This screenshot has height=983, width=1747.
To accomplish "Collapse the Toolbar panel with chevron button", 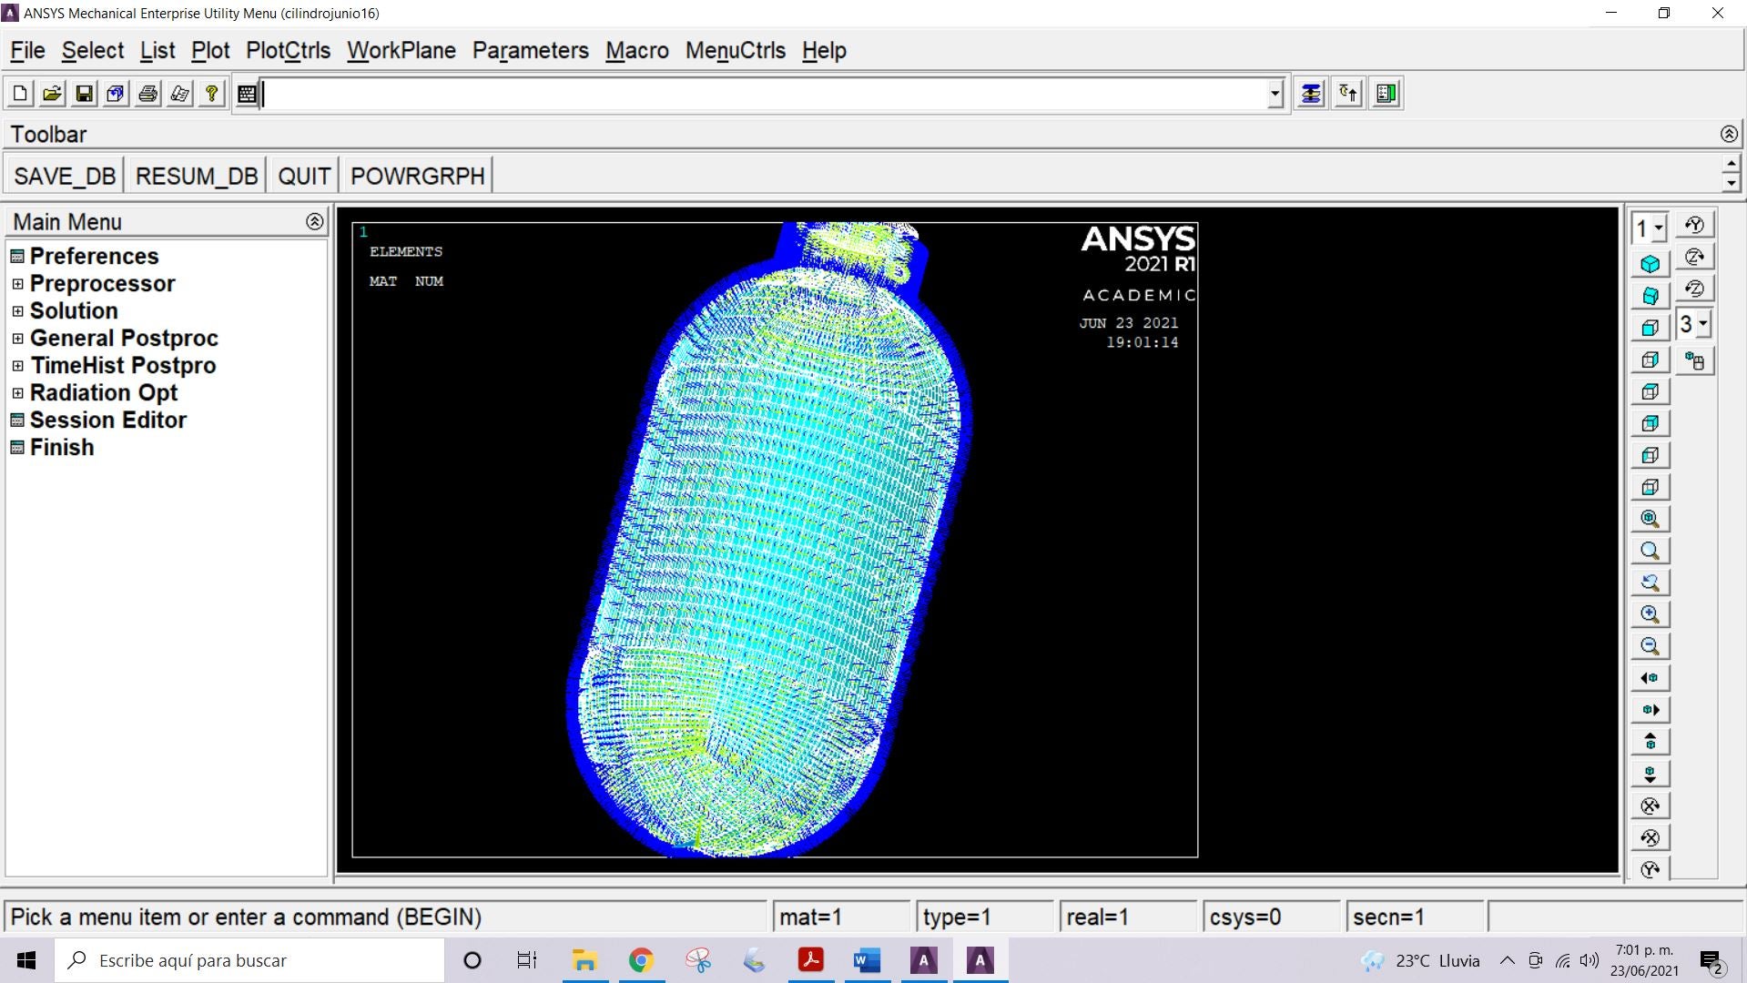I will [x=1729, y=135].
